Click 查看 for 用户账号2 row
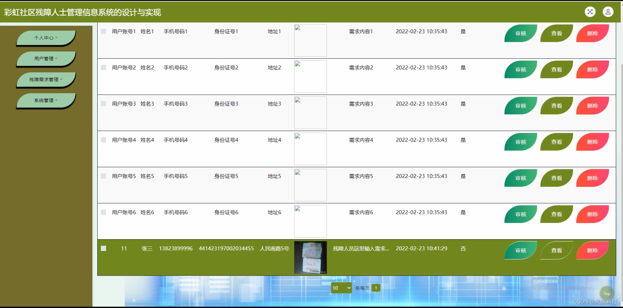Screen dimensions: 623x308 click(x=556, y=70)
